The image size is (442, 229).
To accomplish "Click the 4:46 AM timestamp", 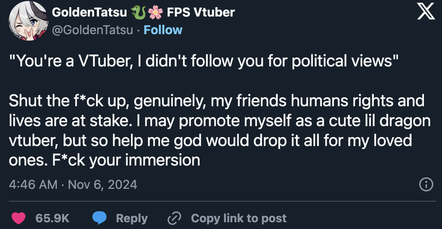I will [32, 185].
